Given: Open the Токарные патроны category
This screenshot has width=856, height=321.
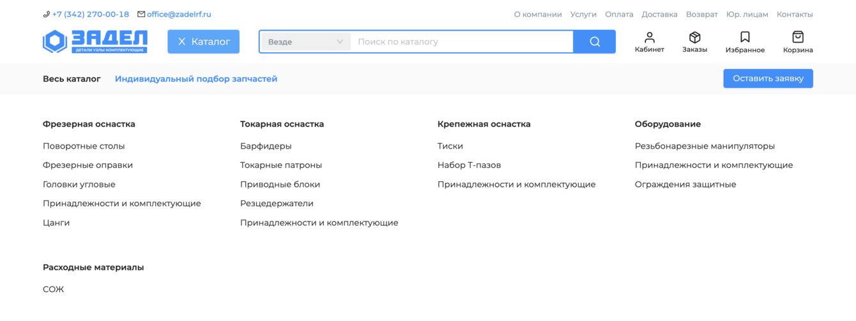Looking at the screenshot, I should 281,165.
